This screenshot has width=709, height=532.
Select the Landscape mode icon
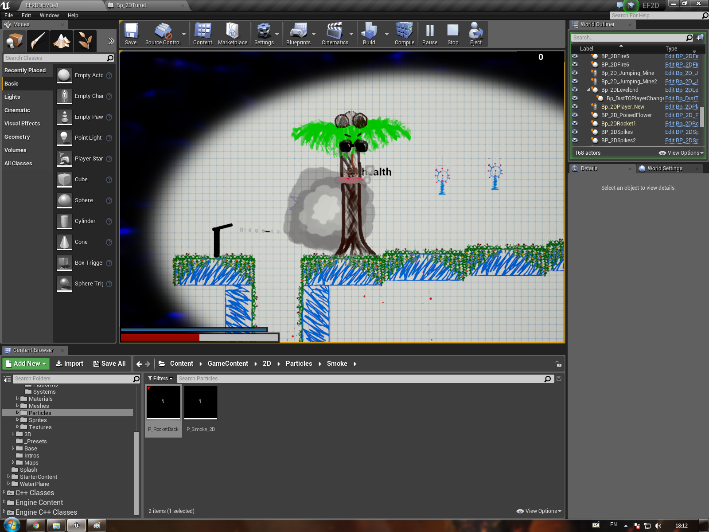coord(62,41)
